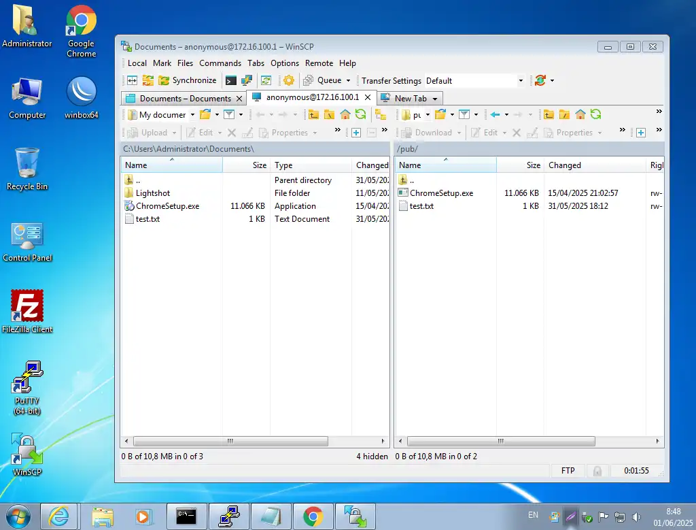This screenshot has height=530, width=696.
Task: Select ChromeSetup.exe in the remote panel
Action: tap(441, 193)
